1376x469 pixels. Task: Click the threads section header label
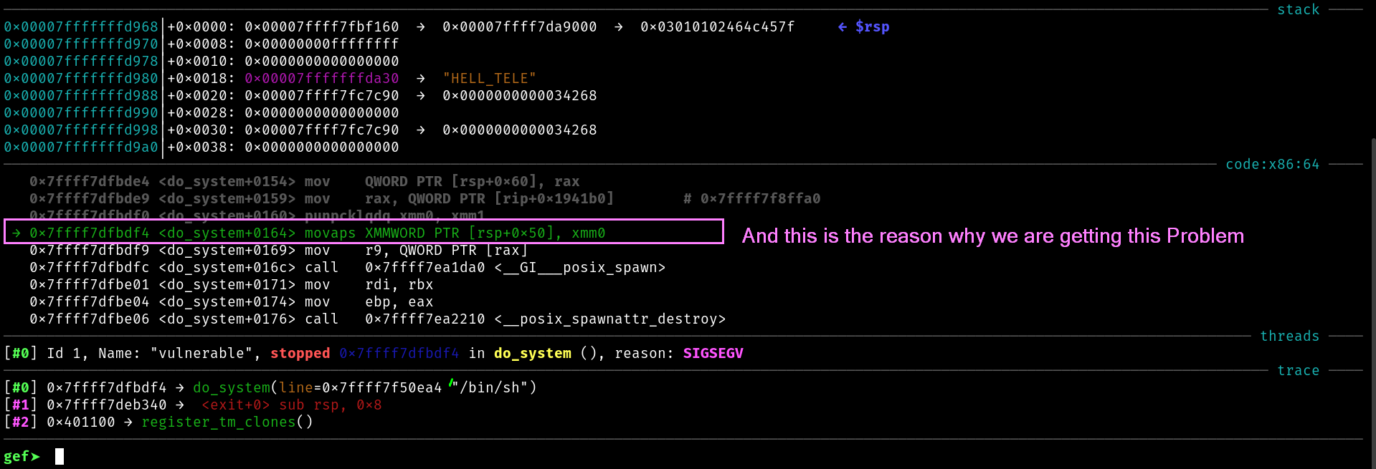(x=1289, y=337)
